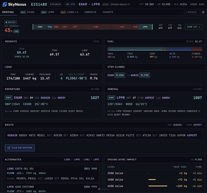
Task: Switch to the CHARTS tab
Action: [x=108, y=12]
